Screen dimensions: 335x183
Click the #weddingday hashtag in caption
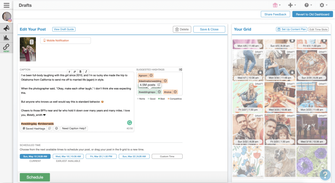[29, 123]
